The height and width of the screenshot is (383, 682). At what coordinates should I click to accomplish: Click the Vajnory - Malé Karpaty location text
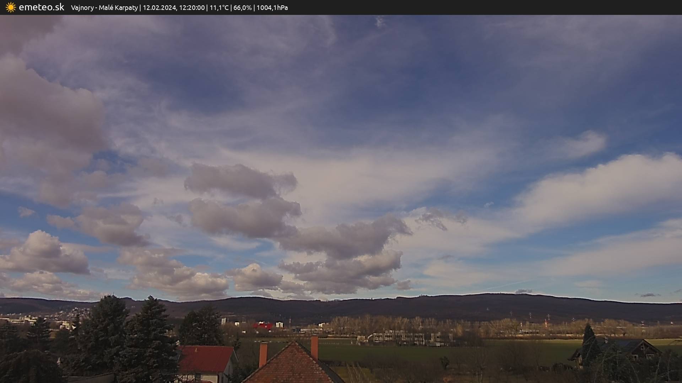point(104,7)
